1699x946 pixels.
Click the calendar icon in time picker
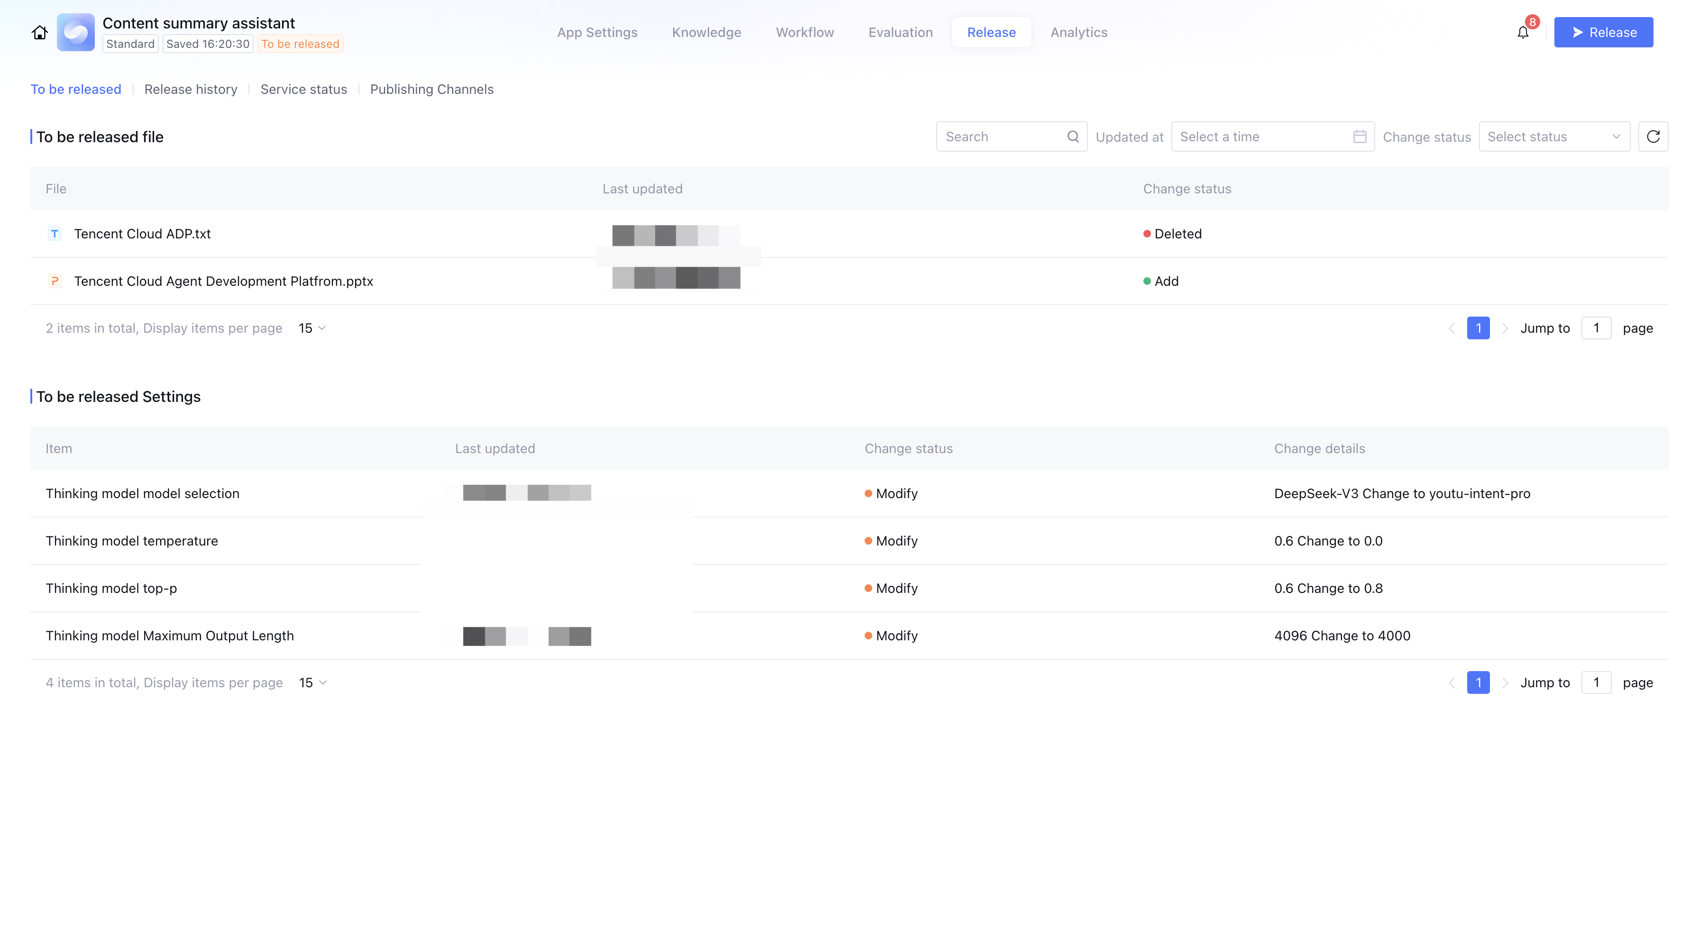coord(1359,136)
